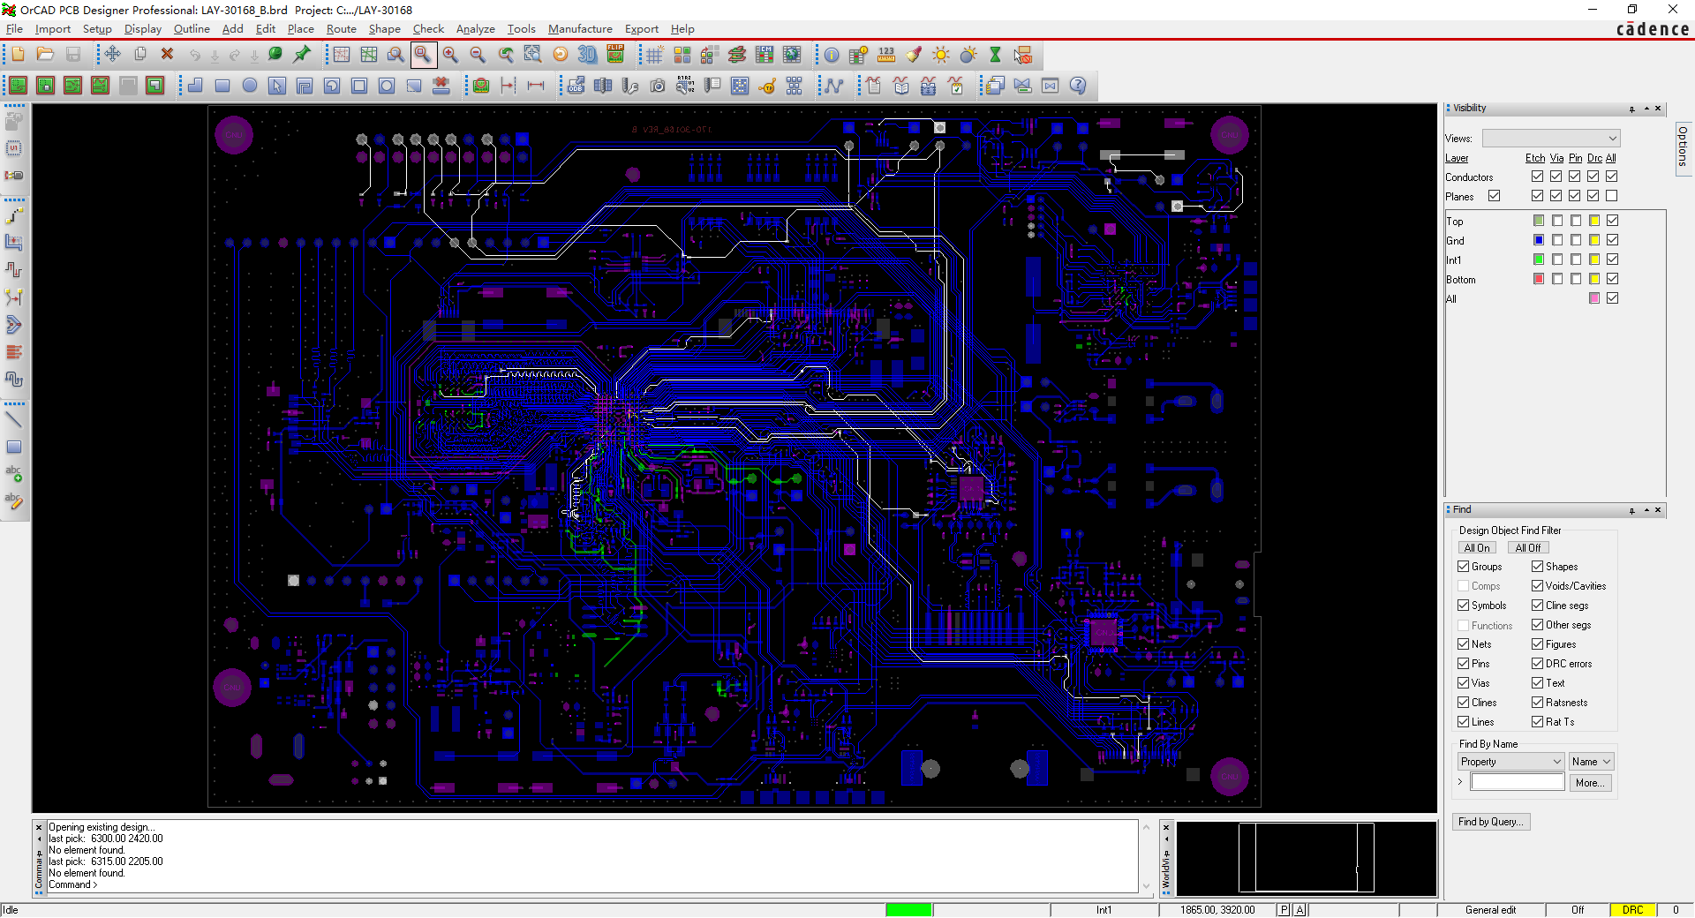
Task: Toggle the grid display icon
Action: pos(654,55)
